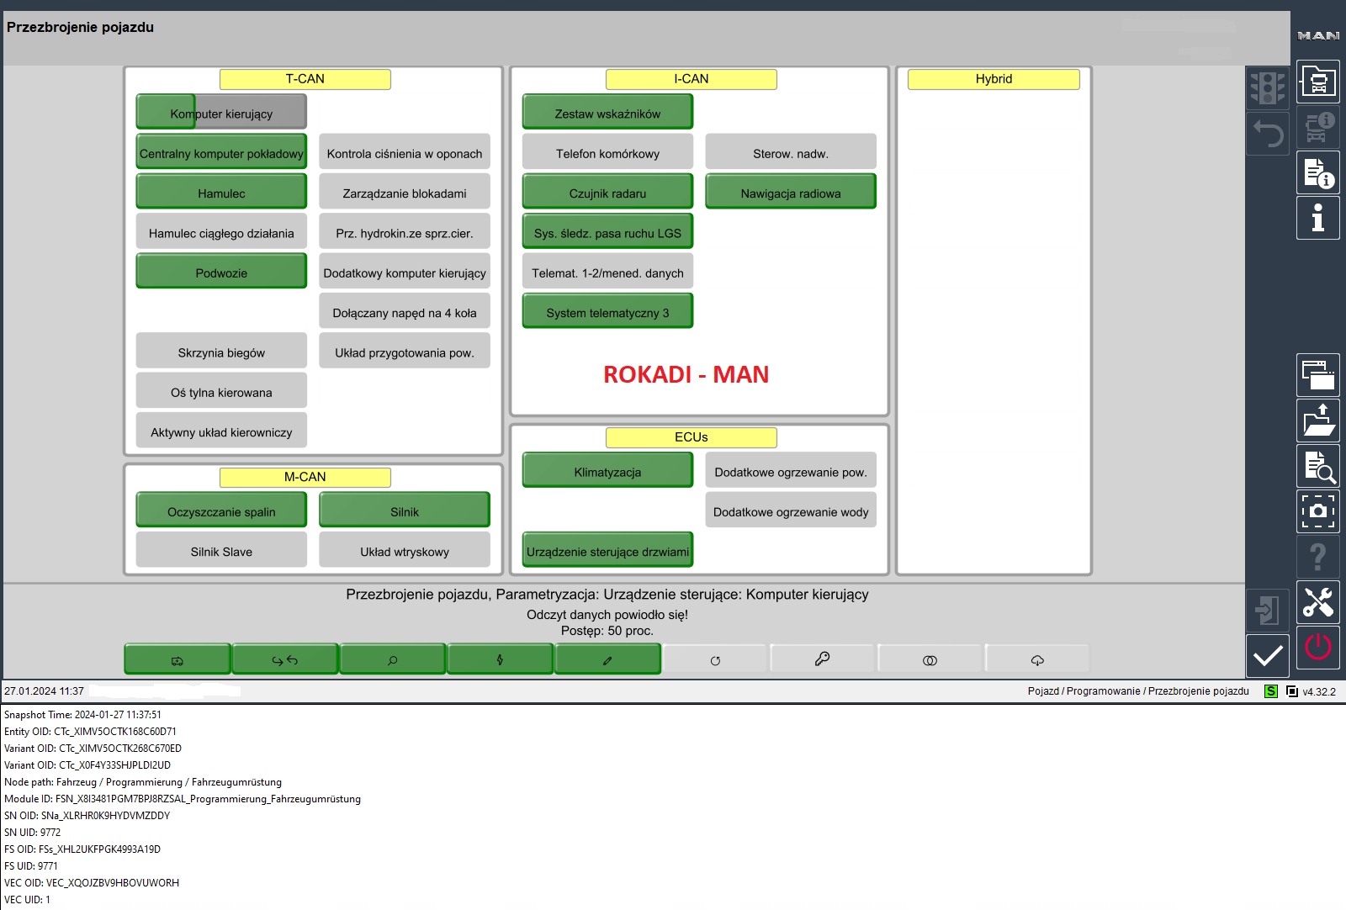Select Układ przygotowania pow.
Image resolution: width=1346 pixels, height=910 pixels.
coord(405,352)
